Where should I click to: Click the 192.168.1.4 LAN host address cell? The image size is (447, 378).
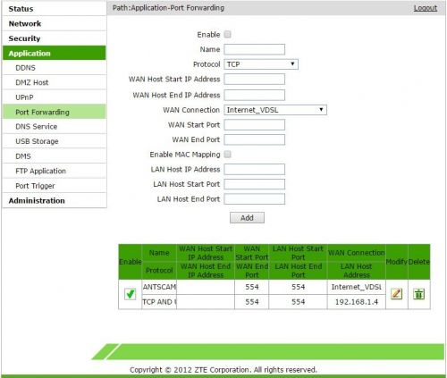coord(357,302)
